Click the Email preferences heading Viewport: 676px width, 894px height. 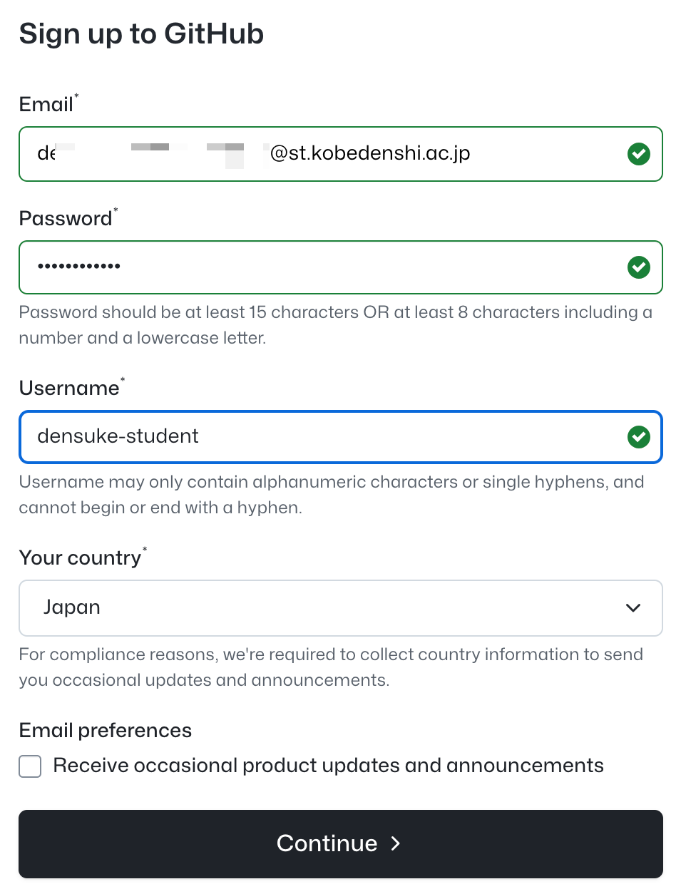tap(106, 731)
